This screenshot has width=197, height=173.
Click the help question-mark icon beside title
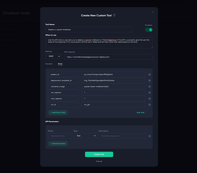[114, 15]
